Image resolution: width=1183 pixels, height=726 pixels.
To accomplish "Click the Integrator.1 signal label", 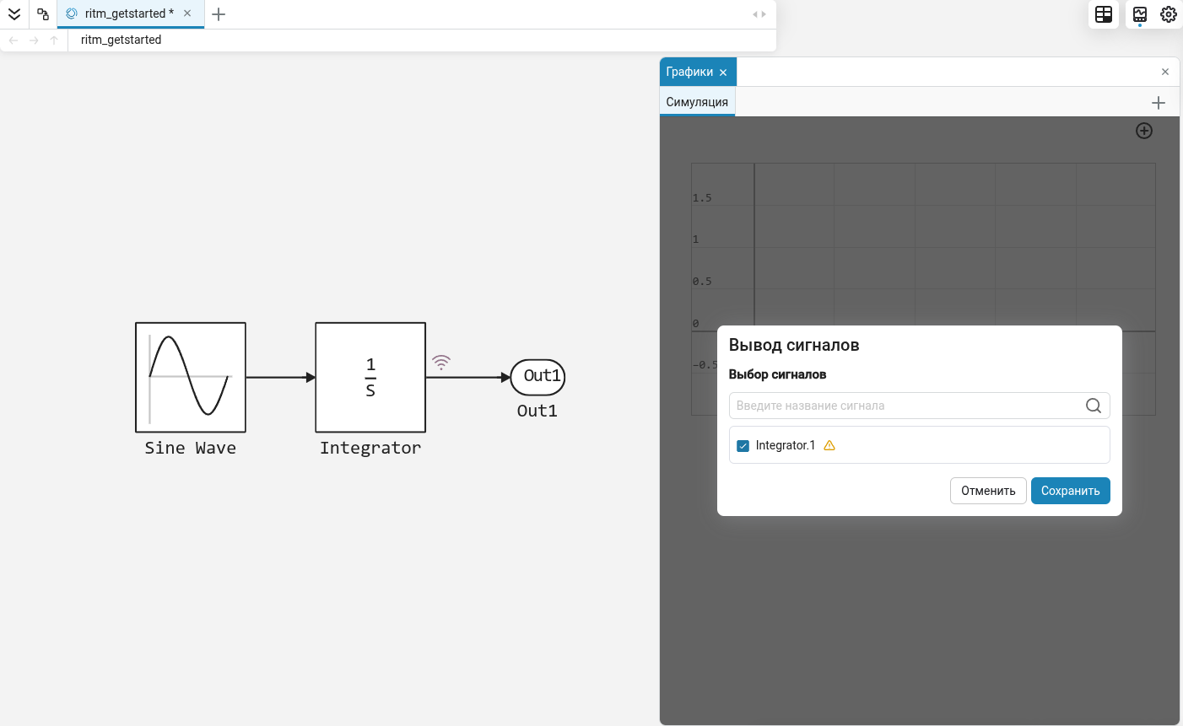I will [786, 445].
